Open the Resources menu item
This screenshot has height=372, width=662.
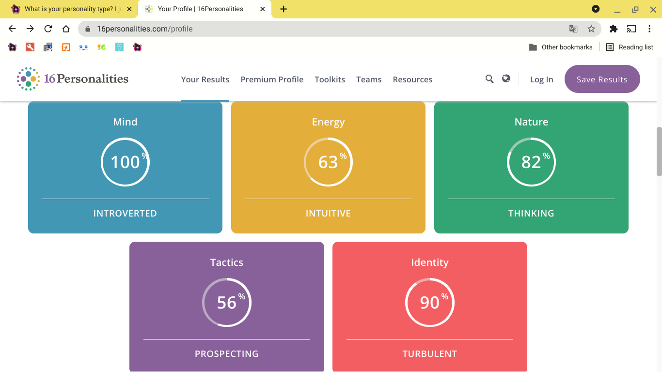(412, 79)
